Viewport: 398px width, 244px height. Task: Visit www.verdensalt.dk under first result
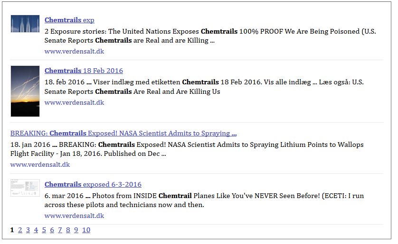point(74,51)
